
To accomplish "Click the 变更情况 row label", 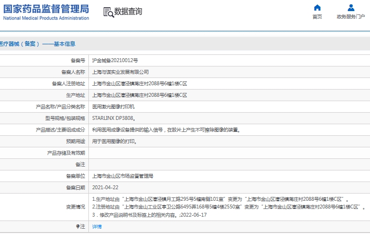I will [x=75, y=207].
